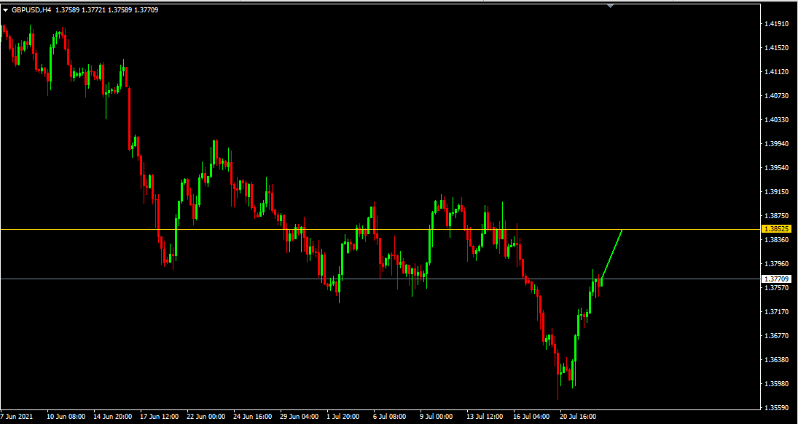The width and height of the screenshot is (798, 424).
Task: Click the 1.35980 price scale label
Action: [x=777, y=383]
